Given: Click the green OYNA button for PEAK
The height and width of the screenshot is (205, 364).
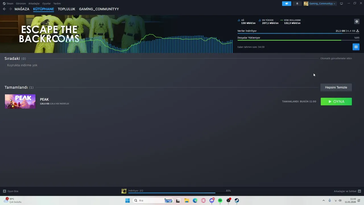Looking at the screenshot, I should pyautogui.click(x=336, y=101).
